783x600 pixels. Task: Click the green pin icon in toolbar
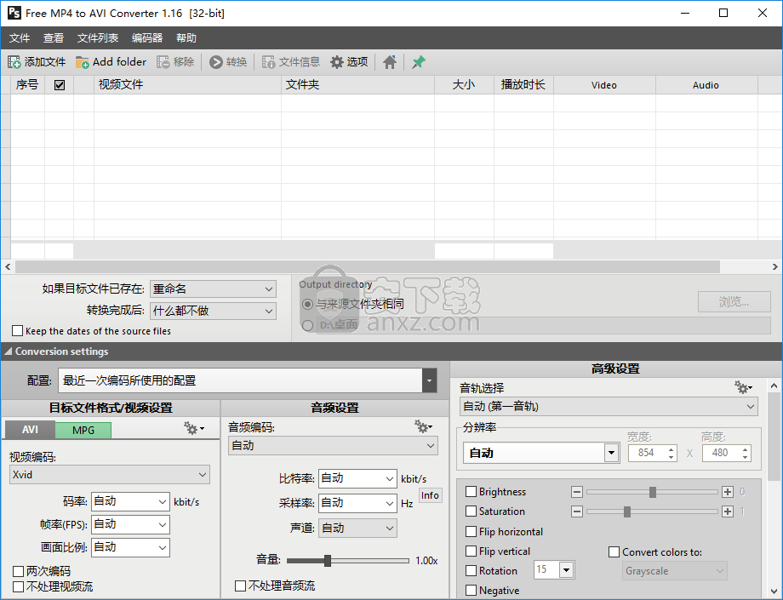[x=419, y=62]
